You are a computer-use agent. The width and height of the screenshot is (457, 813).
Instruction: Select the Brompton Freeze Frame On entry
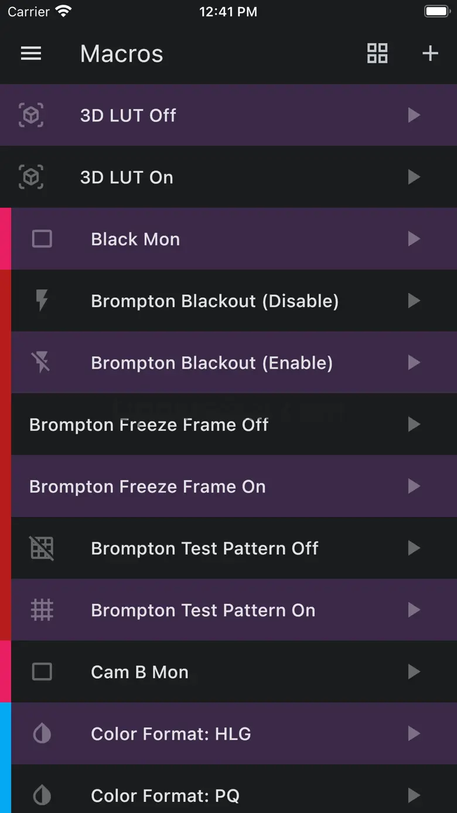tap(234, 487)
